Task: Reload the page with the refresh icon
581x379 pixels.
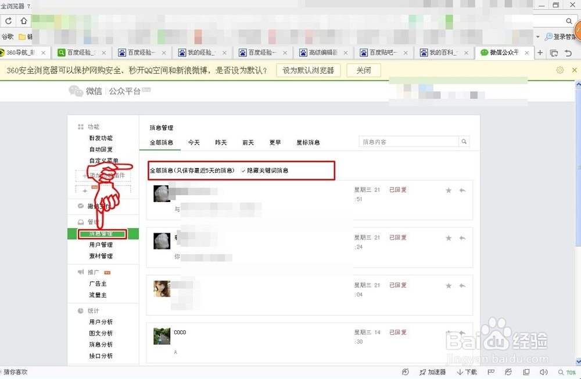Action: point(9,21)
